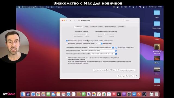174x98 pixels.
Task: Open the Apple menu
Action: [x=19, y=7]
